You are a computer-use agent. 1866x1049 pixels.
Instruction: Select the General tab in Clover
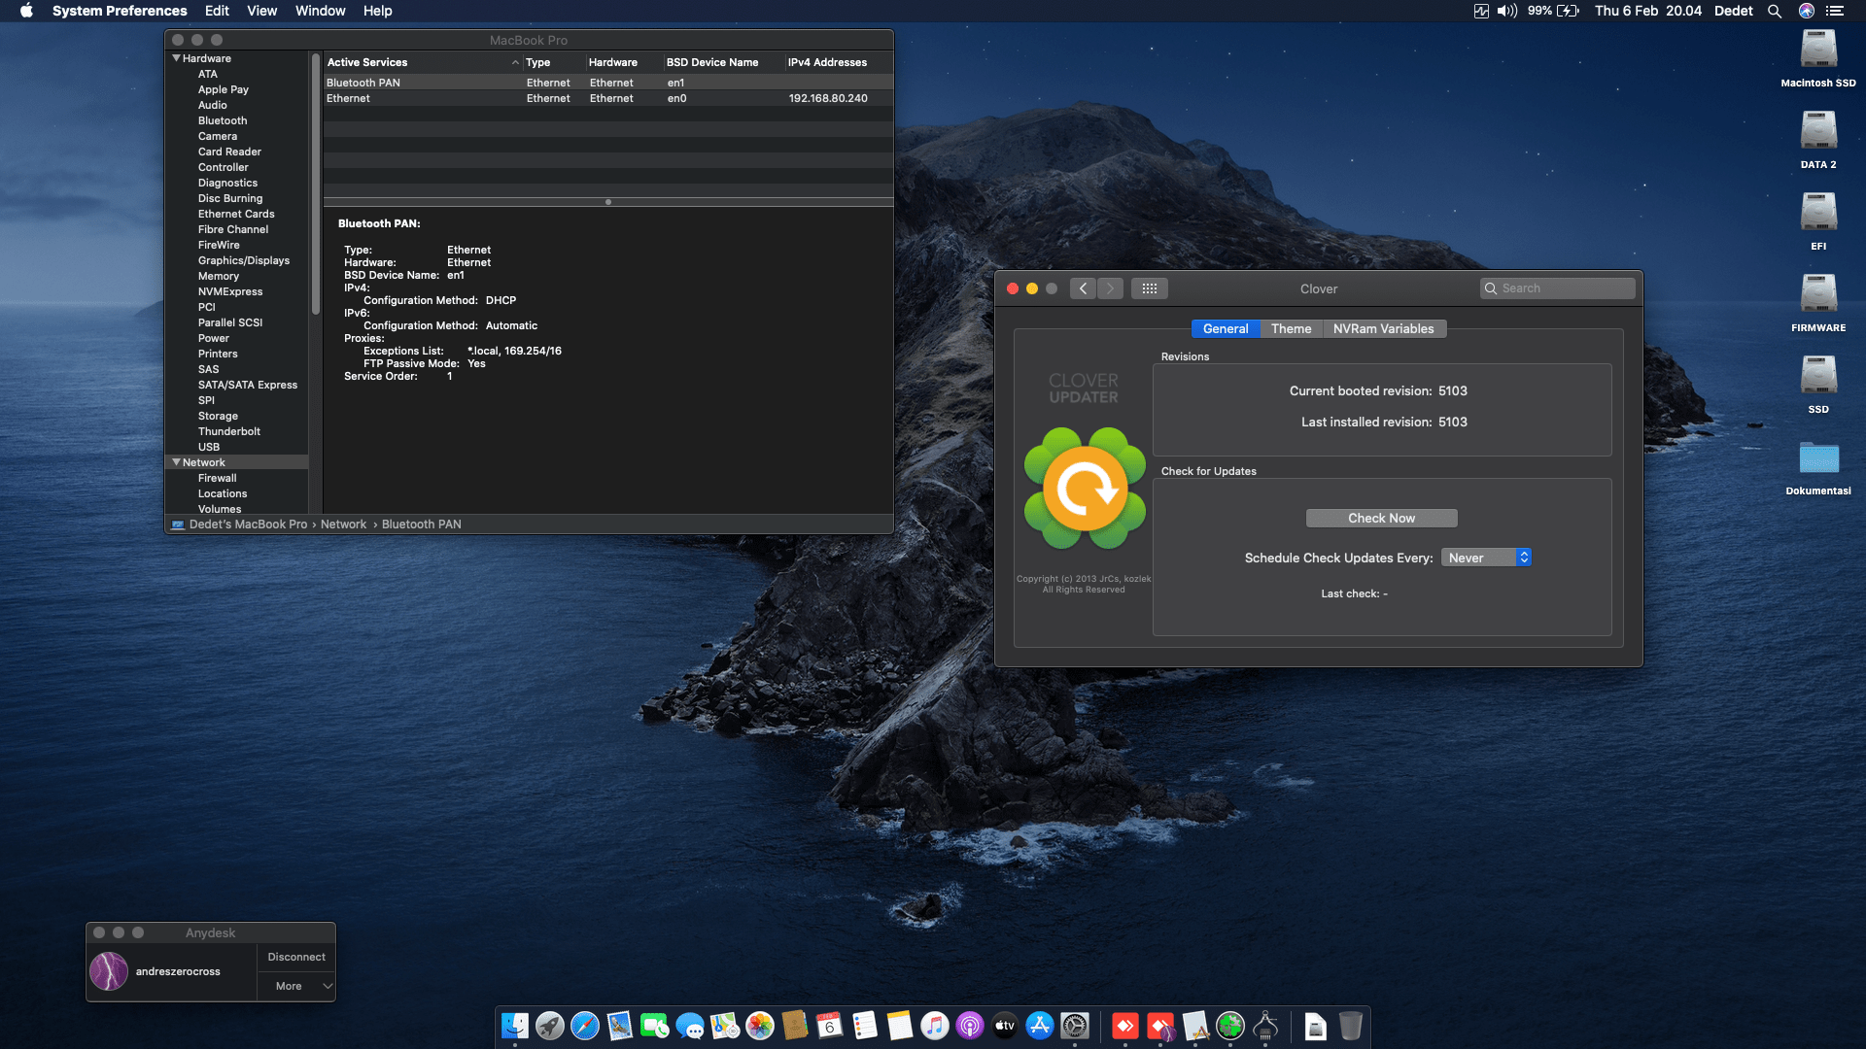point(1226,328)
